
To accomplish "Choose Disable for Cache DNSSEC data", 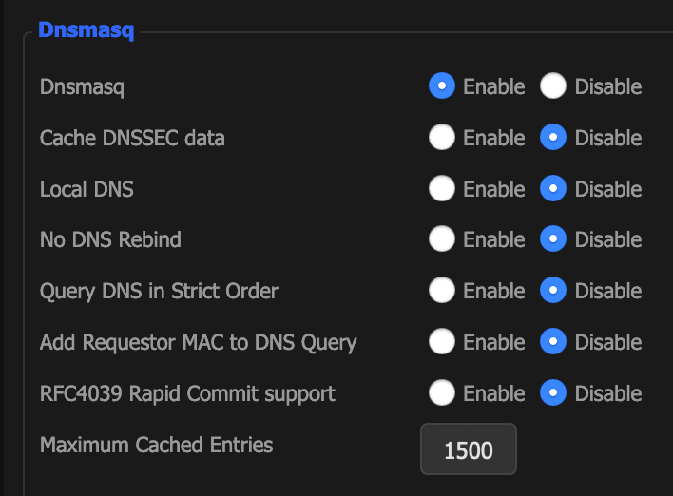I will pos(553,137).
